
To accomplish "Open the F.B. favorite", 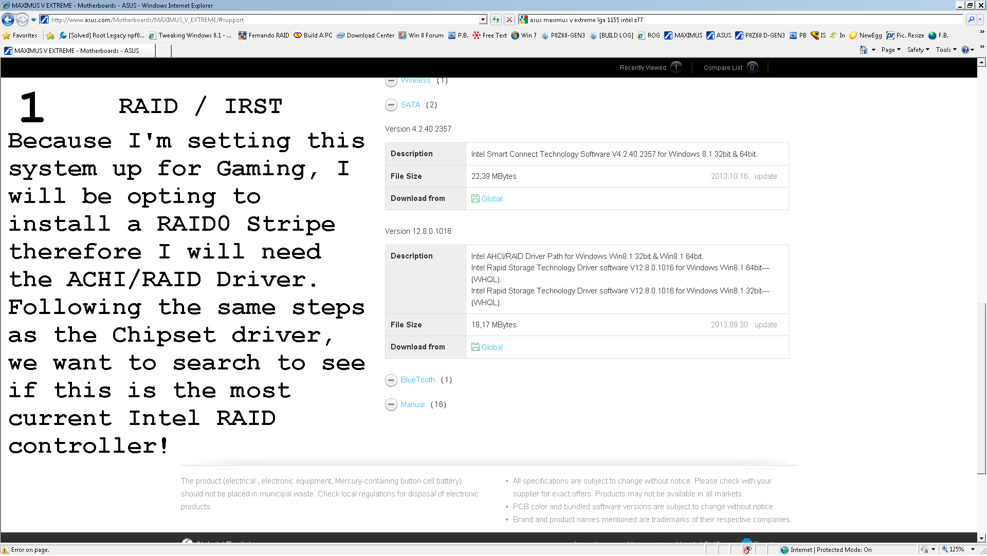I will click(939, 35).
